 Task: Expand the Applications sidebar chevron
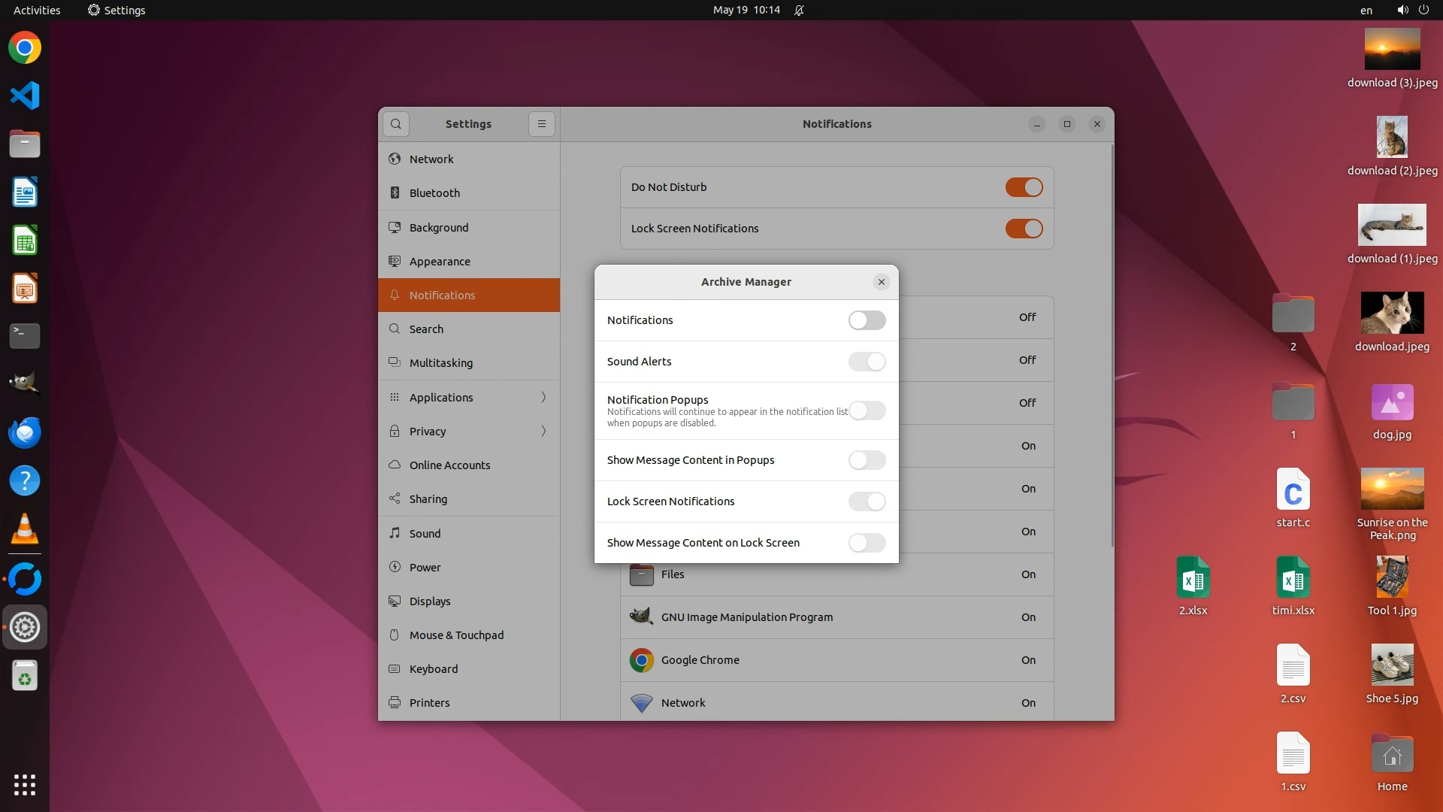tap(543, 397)
